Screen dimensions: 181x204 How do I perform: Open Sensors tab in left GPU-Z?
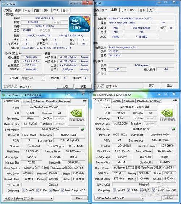[x=26, y=101]
